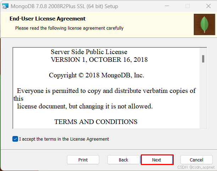217x171 pixels.
Task: Click the MongoDB leaf logo image
Action: pyautogui.click(x=204, y=24)
